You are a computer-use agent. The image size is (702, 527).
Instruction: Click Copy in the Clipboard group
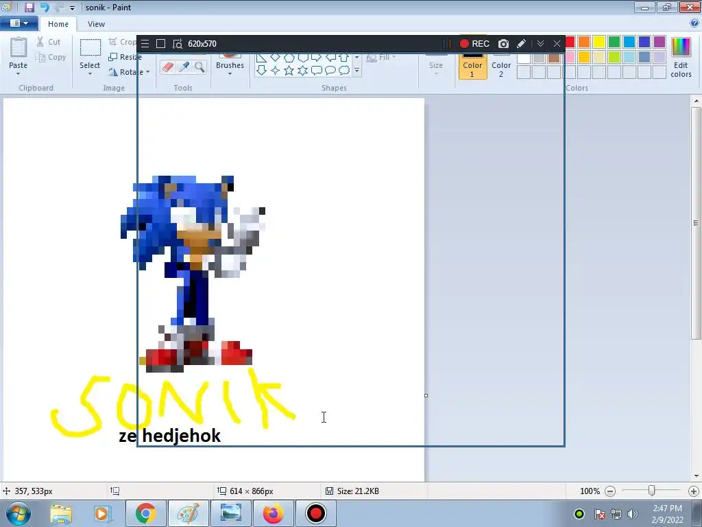tap(51, 57)
